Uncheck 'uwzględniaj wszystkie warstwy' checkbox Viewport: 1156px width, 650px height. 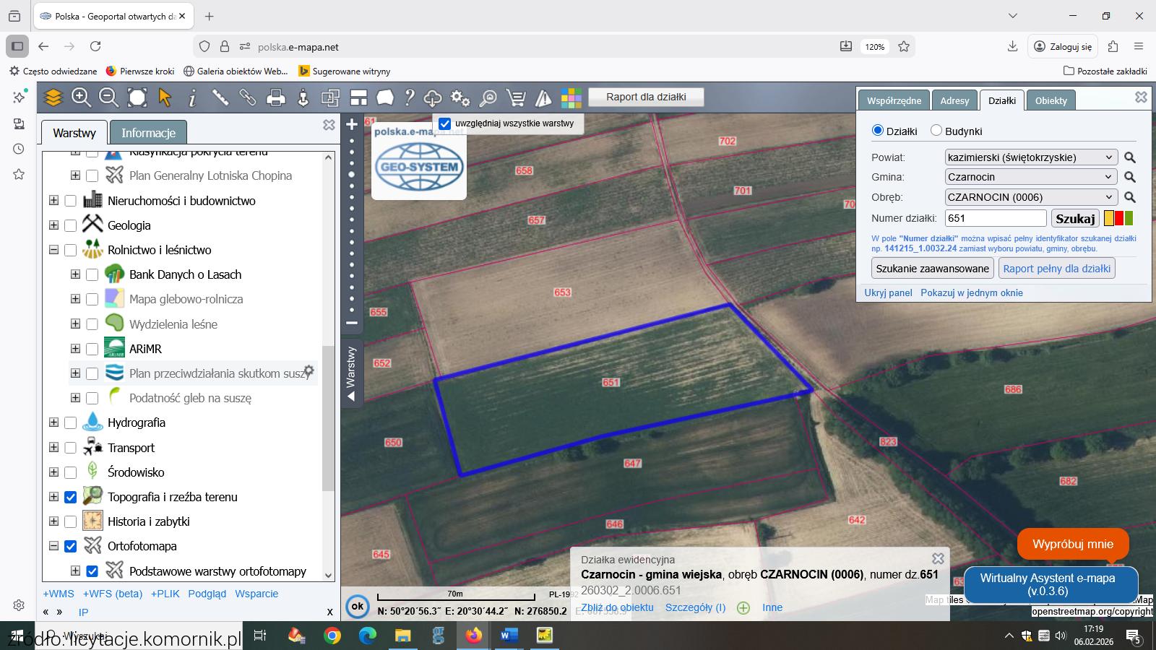pos(445,123)
